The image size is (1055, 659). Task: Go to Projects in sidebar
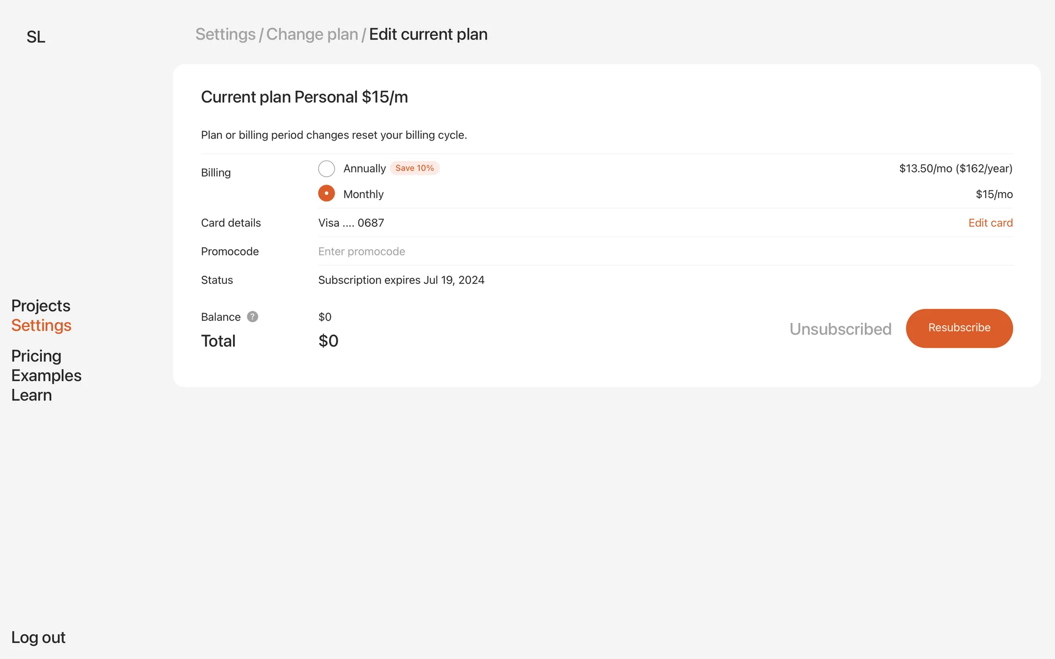click(41, 305)
